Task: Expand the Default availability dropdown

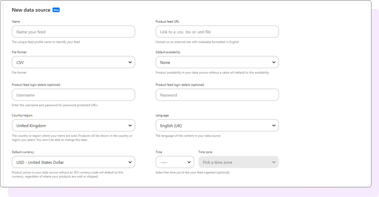Action: point(217,62)
